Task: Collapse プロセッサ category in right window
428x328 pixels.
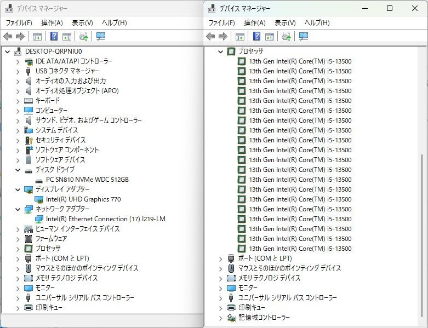Action: [220, 51]
